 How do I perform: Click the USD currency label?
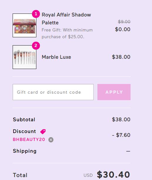(88, 175)
